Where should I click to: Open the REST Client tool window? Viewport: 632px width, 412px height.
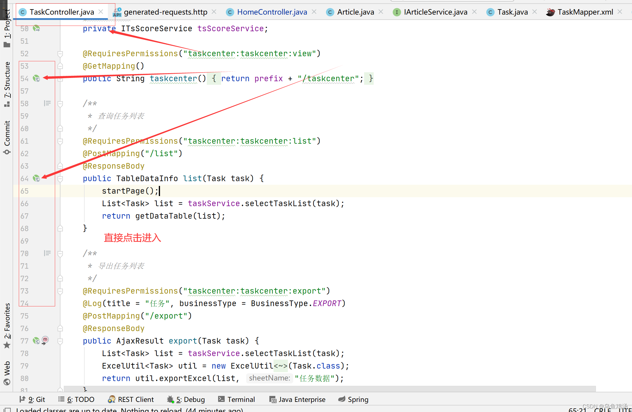[x=131, y=400]
